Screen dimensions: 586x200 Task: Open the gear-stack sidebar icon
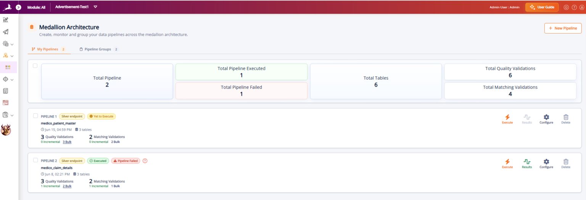(6, 44)
